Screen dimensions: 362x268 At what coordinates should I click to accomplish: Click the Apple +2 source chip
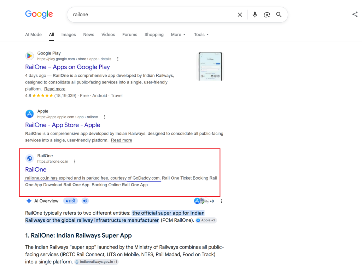tap(206, 220)
